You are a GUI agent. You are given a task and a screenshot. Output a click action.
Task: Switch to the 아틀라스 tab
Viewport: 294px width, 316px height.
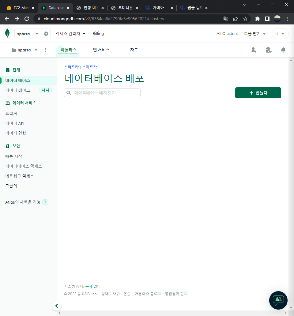click(x=69, y=50)
